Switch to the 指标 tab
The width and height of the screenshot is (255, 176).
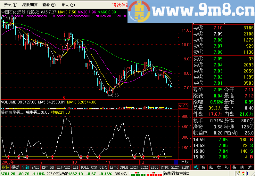tap(6, 167)
